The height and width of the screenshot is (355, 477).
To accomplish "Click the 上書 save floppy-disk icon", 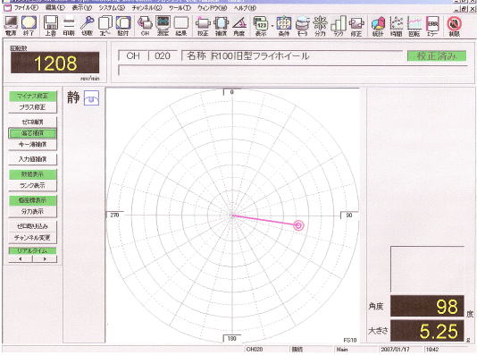I will pyautogui.click(x=51, y=26).
